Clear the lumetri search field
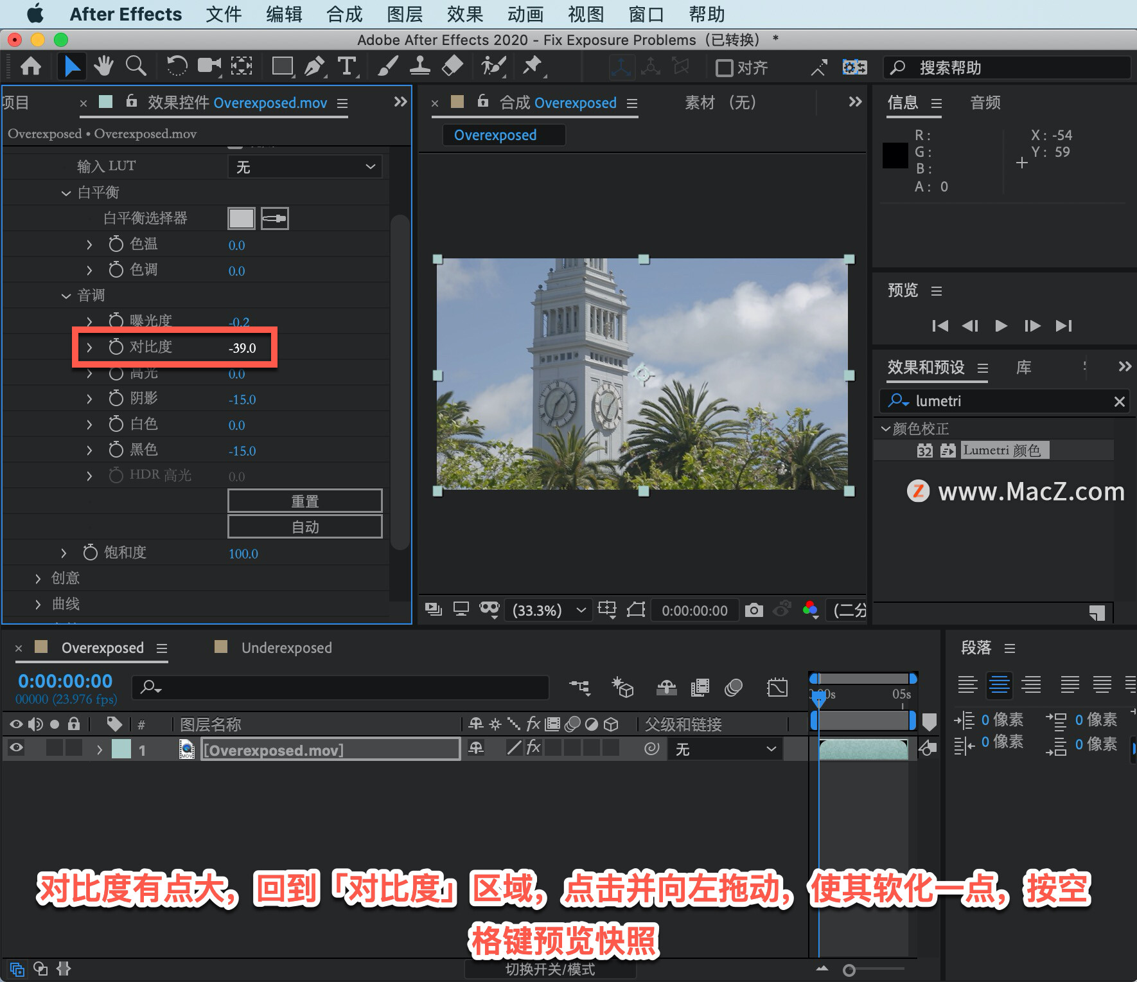Image resolution: width=1137 pixels, height=982 pixels. click(x=1119, y=402)
